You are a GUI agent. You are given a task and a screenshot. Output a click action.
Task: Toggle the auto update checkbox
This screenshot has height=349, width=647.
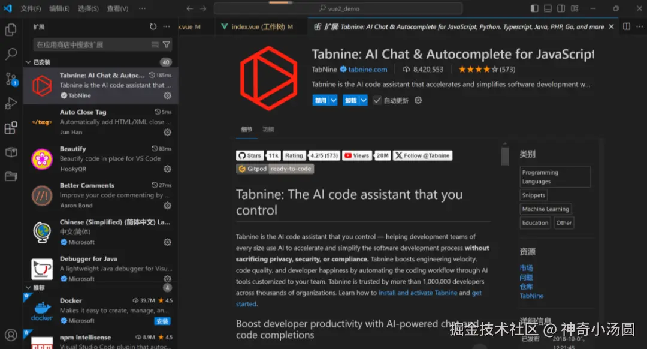click(x=377, y=100)
